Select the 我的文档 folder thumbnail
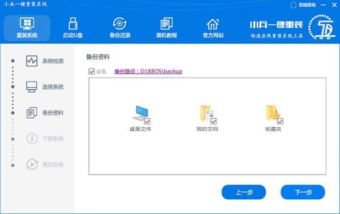340x214 pixels. tap(206, 114)
